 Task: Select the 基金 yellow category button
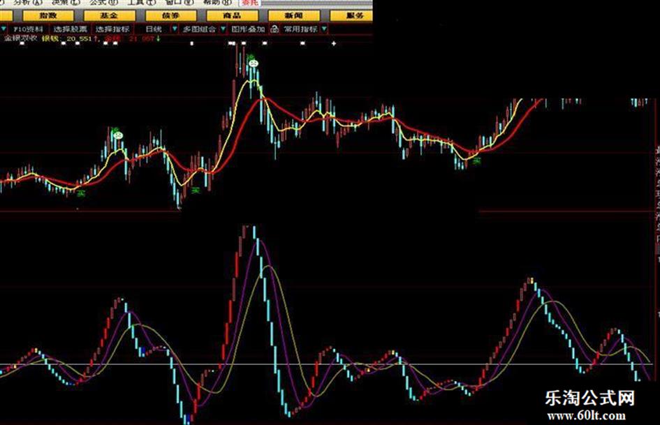coord(109,16)
